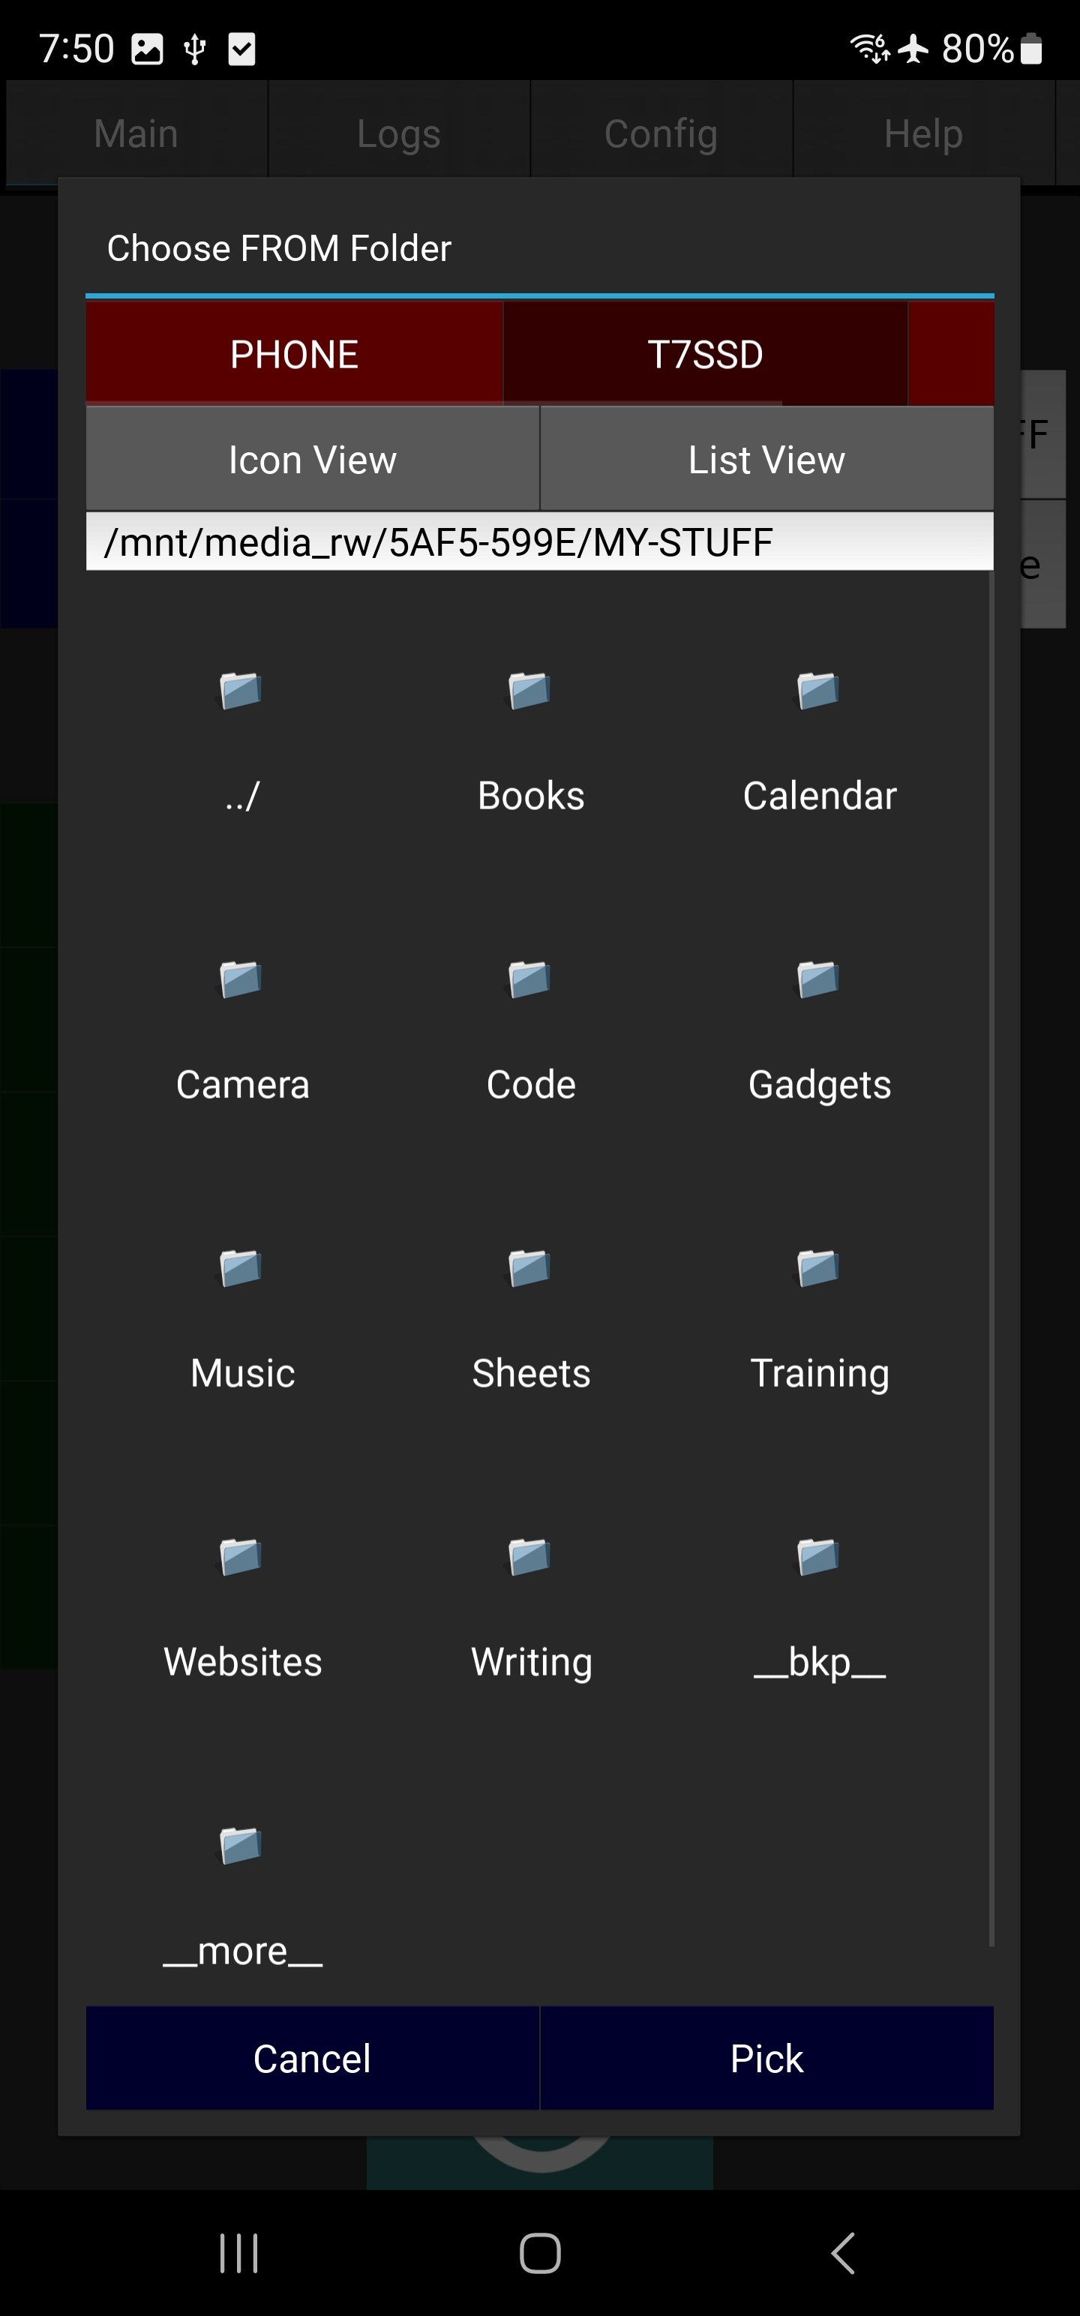Select T7SSD storage location

[705, 354]
